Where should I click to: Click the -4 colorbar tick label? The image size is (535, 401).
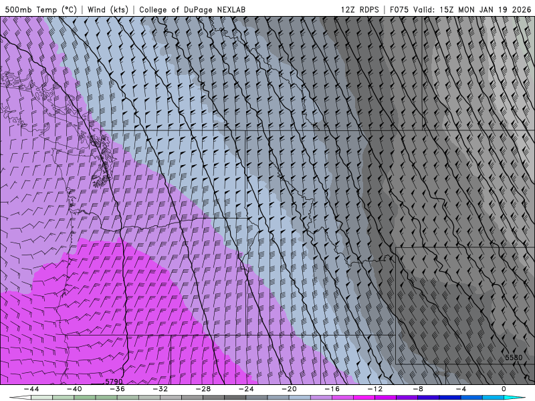[461, 389]
